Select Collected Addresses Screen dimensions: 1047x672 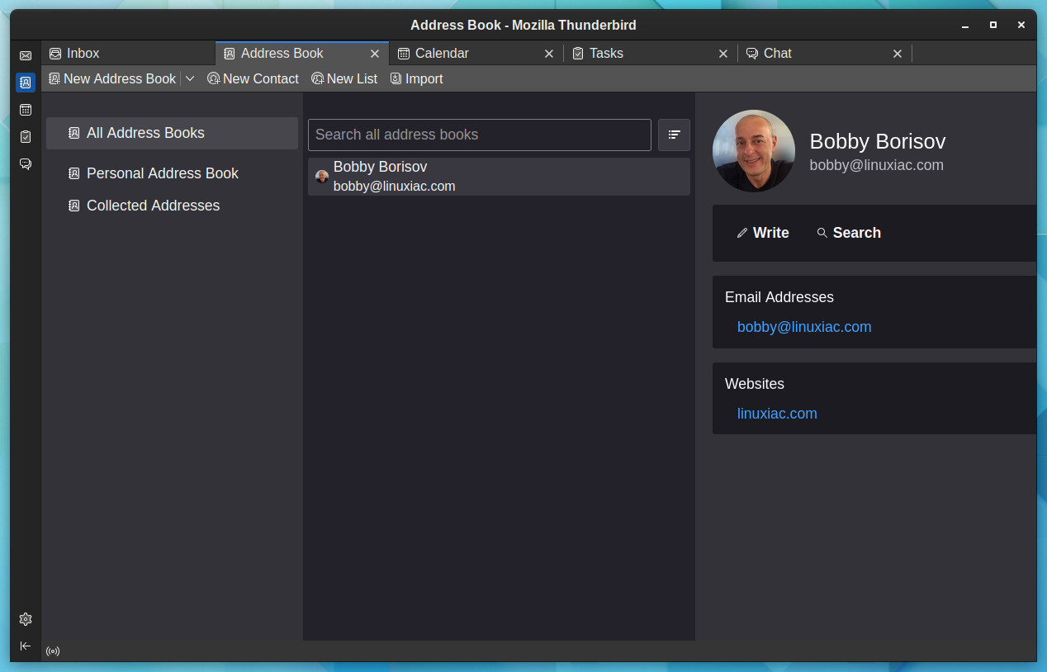click(x=172, y=206)
